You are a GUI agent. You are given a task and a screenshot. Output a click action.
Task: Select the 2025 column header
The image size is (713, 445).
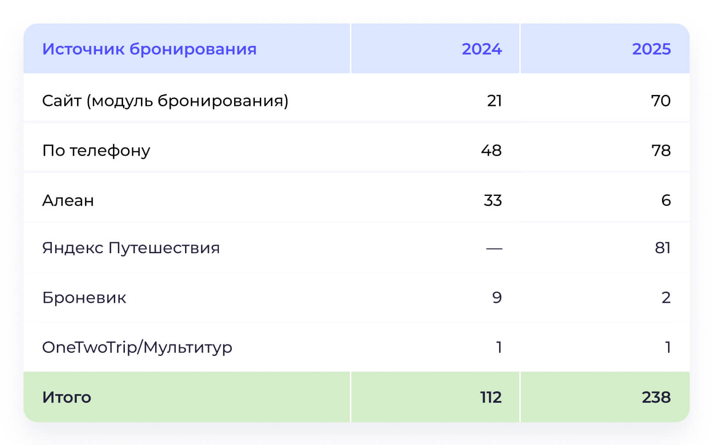tap(651, 49)
